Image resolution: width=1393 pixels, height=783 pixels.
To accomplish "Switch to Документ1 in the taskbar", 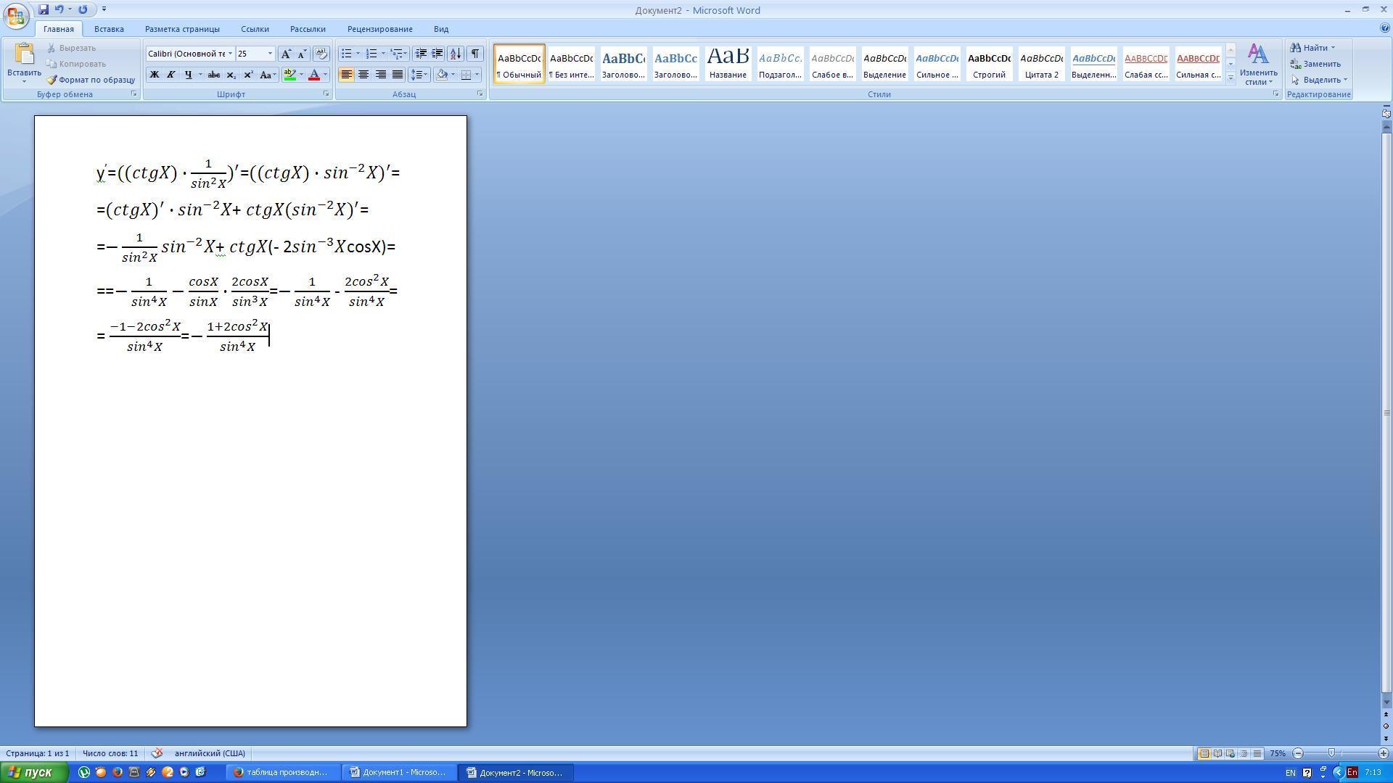I will click(398, 772).
